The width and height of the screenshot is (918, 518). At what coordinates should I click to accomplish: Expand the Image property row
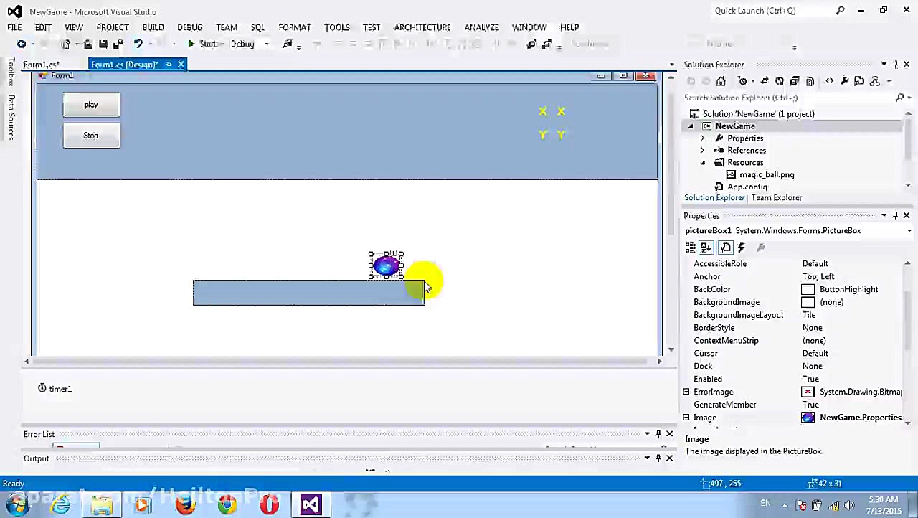point(686,418)
